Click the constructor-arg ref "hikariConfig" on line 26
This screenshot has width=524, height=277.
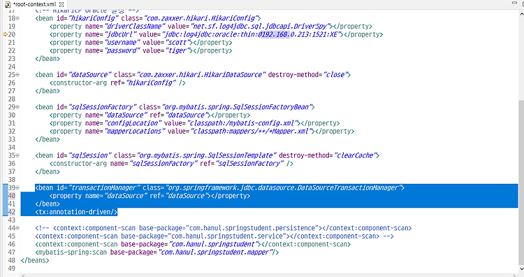pos(151,83)
